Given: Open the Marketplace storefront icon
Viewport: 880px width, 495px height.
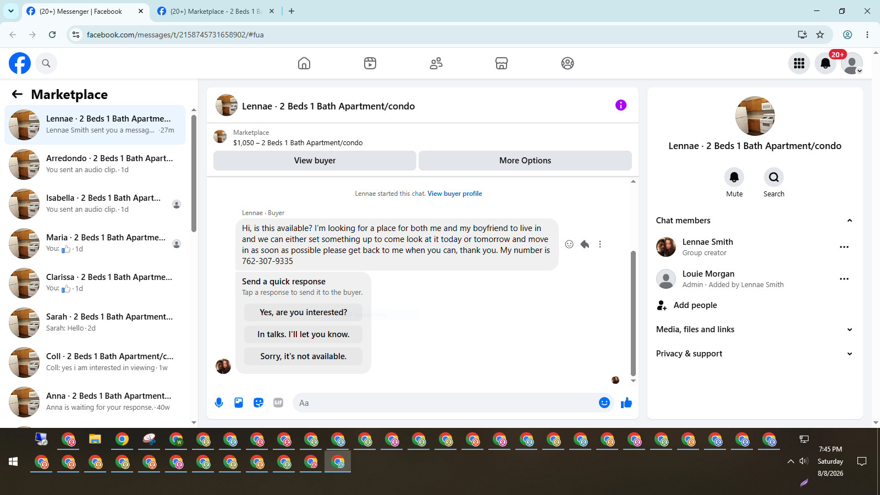Looking at the screenshot, I should click(x=502, y=63).
